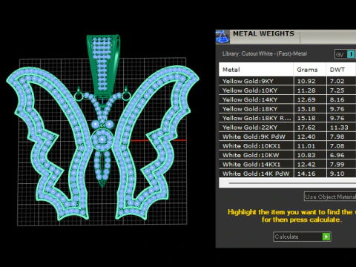Click the Calculate button label

(x=286, y=237)
